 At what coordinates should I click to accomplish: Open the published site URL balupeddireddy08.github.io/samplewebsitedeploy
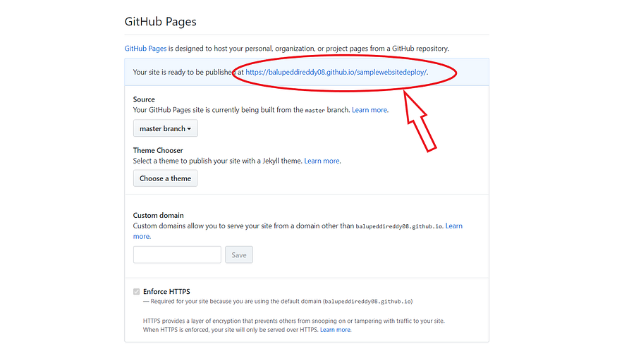click(336, 72)
